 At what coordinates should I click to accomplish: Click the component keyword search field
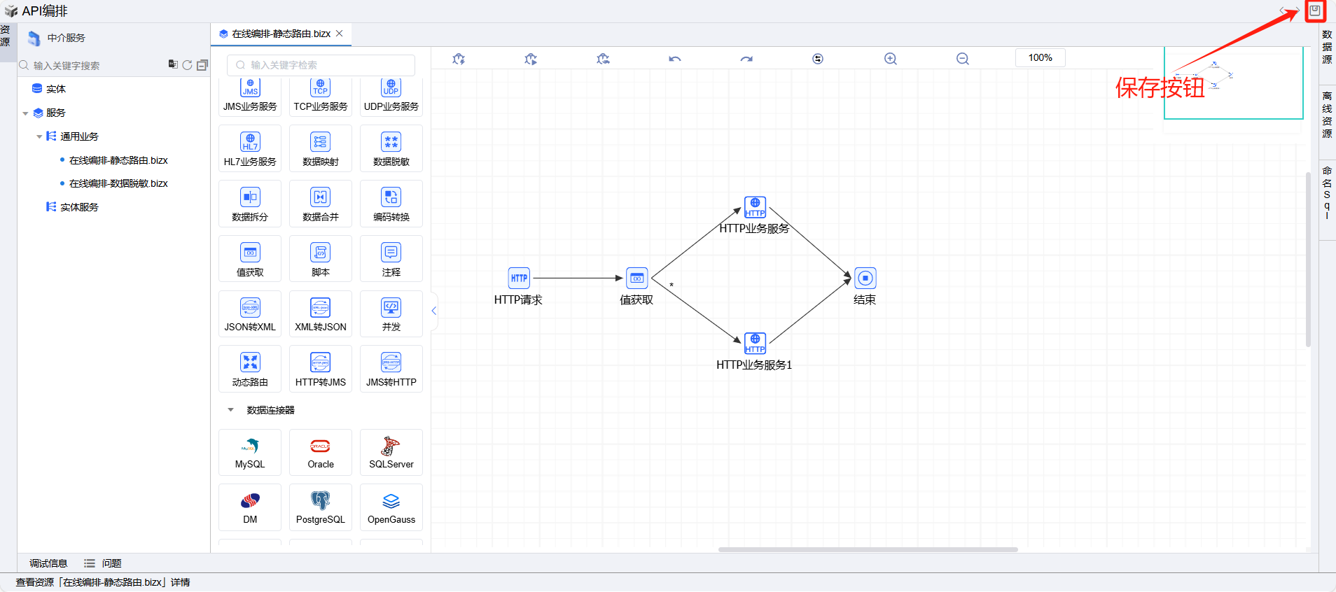(322, 65)
